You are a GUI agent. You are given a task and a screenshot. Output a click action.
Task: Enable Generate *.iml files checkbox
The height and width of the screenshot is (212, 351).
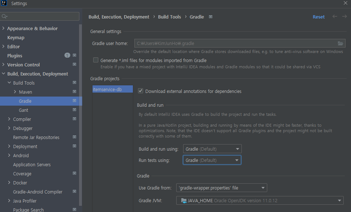point(96,60)
